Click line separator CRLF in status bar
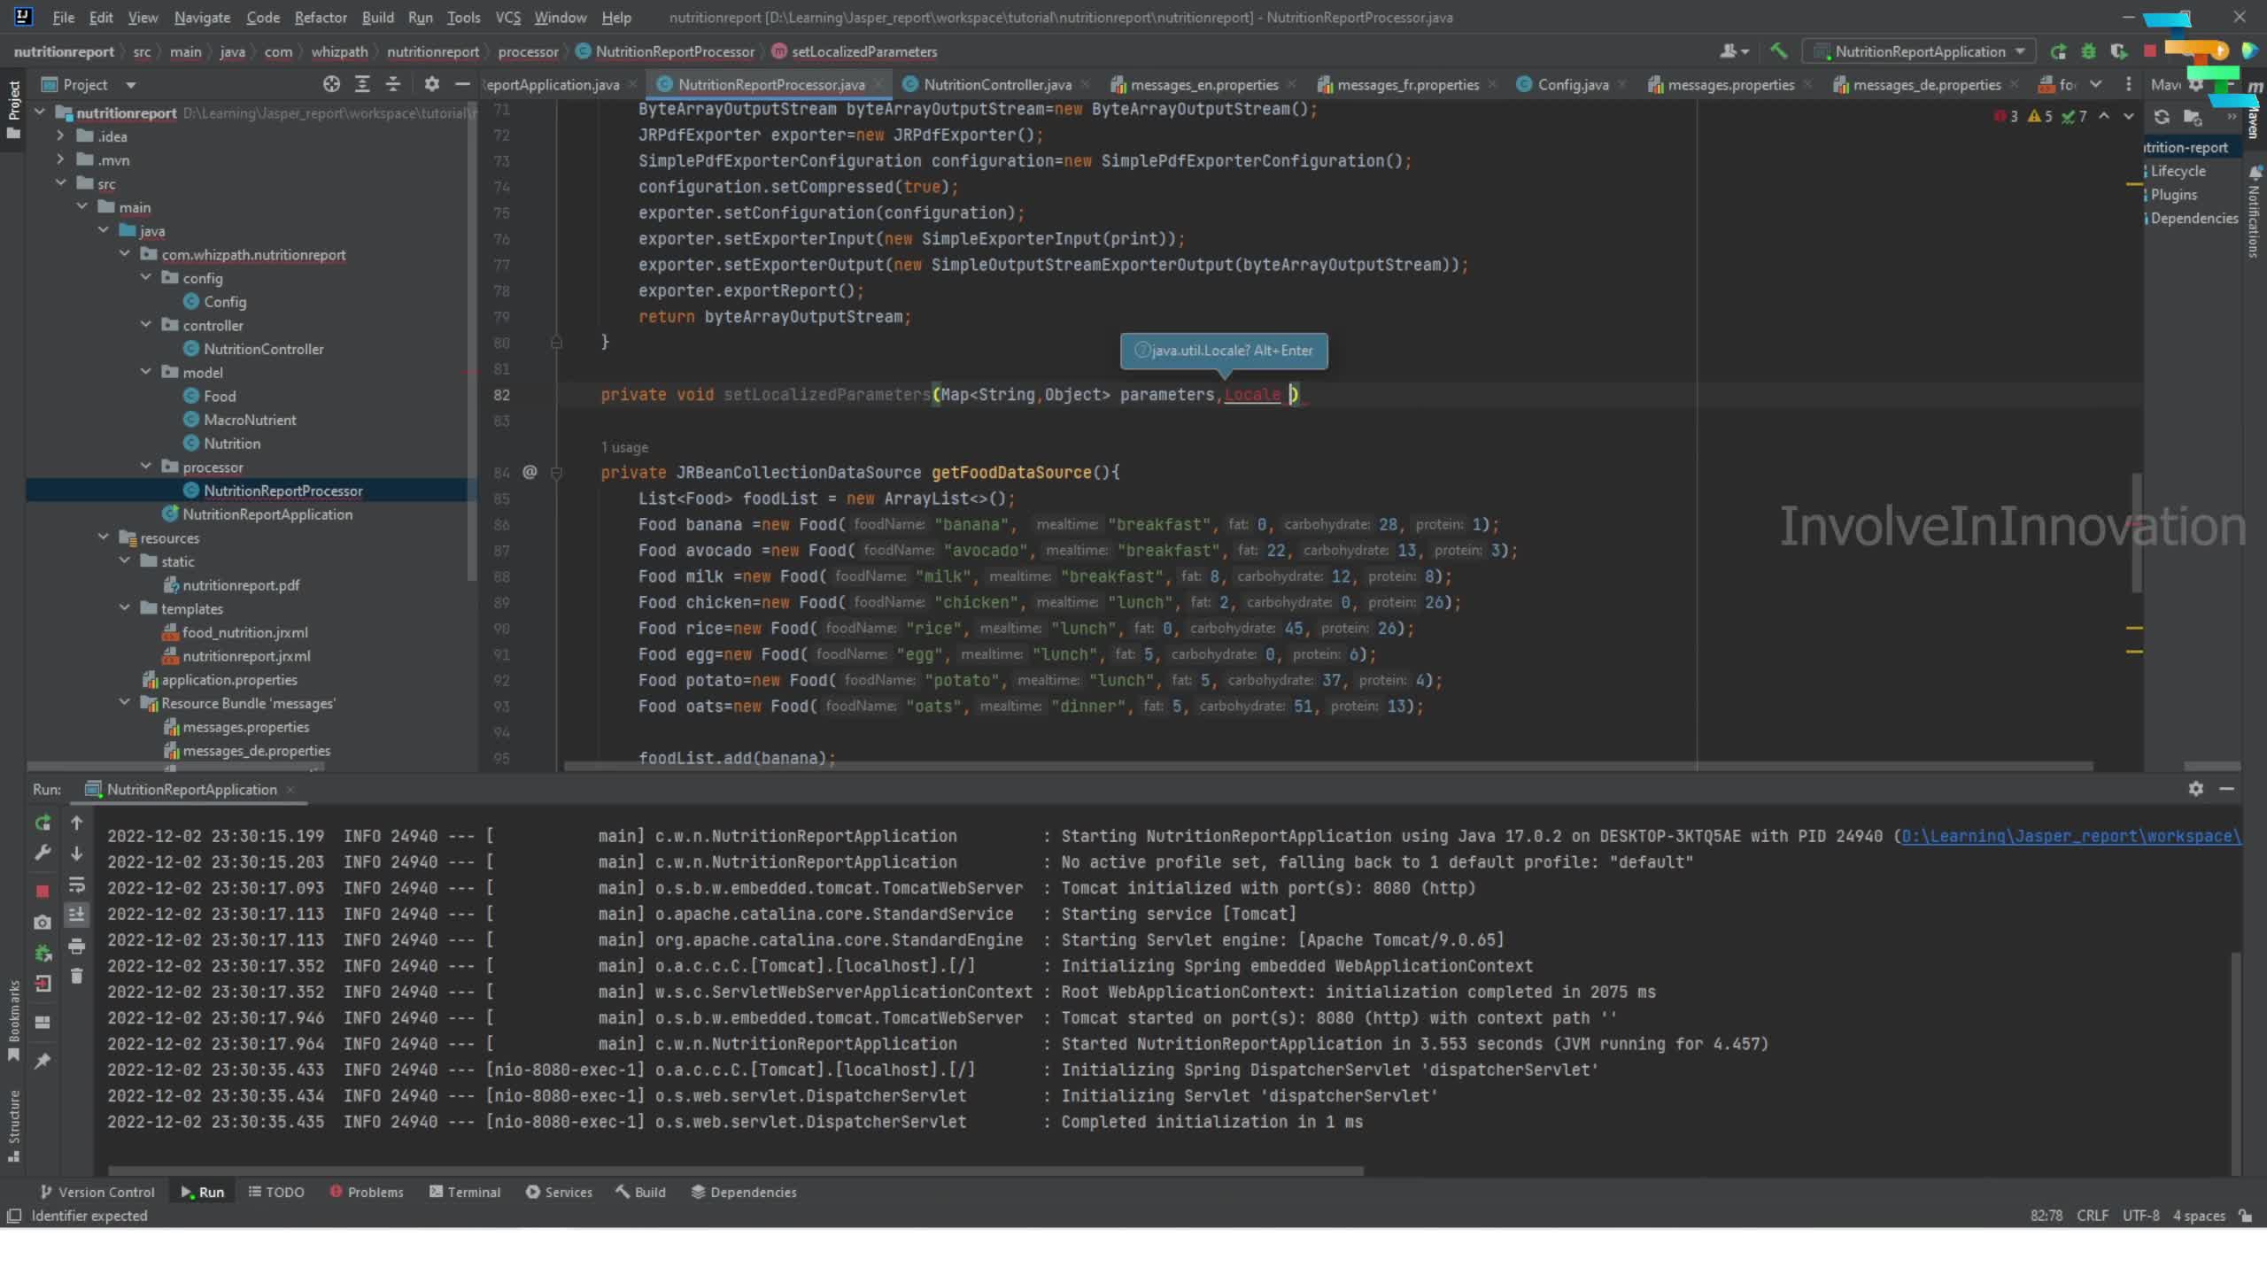Viewport: 2267px width, 1275px height. [2092, 1216]
